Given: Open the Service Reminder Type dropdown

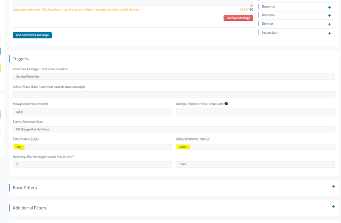Looking at the screenshot, I should pyautogui.click(x=174, y=129).
